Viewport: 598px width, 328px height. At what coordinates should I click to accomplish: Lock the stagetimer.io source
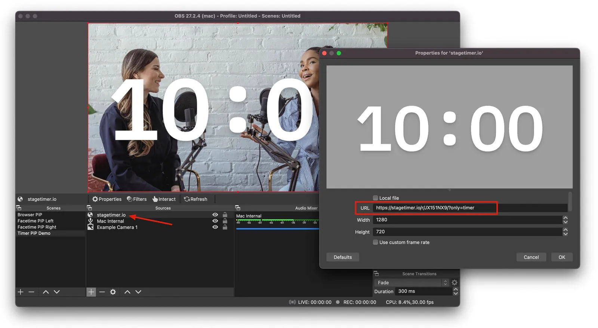coord(225,215)
